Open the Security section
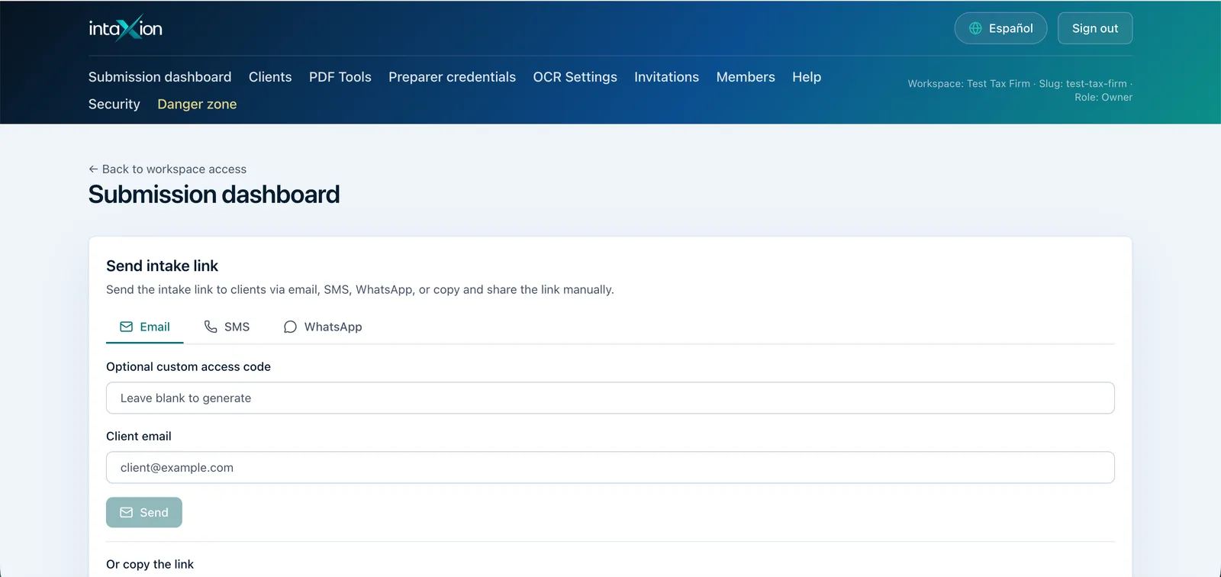Viewport: 1221px width, 577px height. click(x=114, y=104)
